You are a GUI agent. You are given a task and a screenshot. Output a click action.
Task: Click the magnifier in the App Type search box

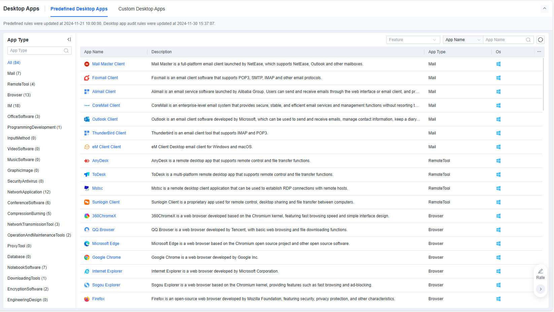point(66,51)
